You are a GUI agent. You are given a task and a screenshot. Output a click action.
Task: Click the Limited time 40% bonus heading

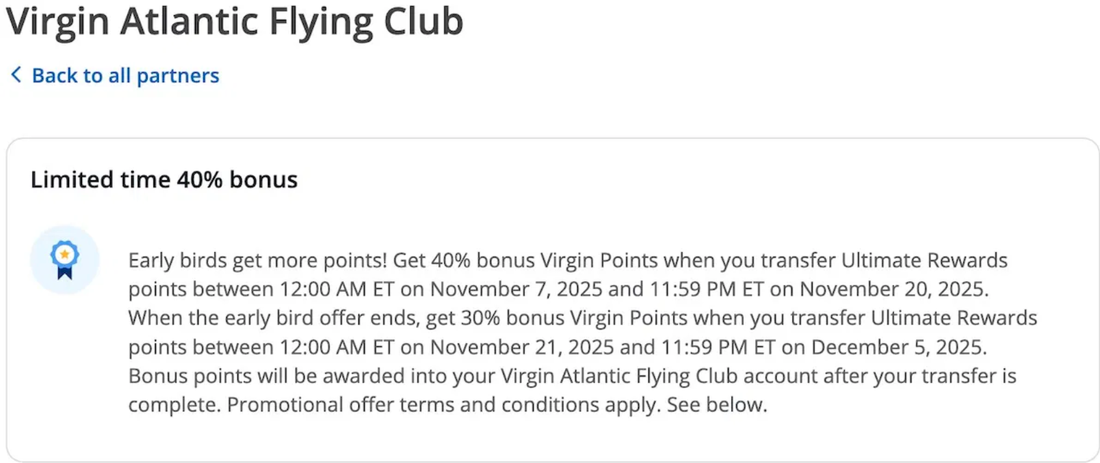pos(164,180)
